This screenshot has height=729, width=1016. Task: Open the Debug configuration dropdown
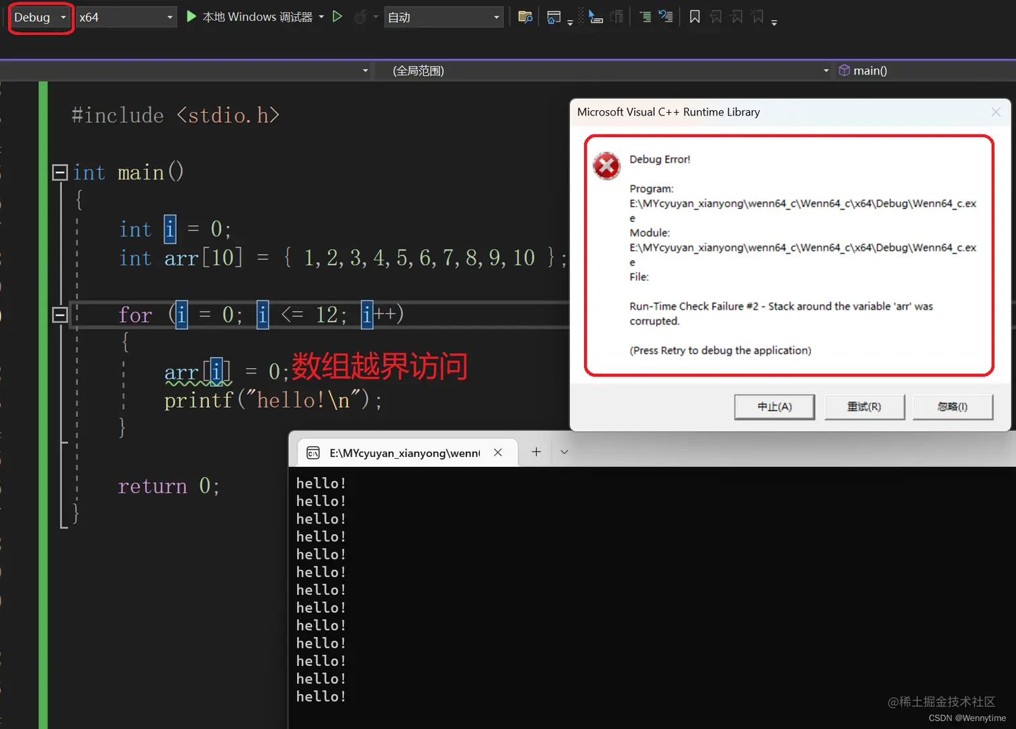click(x=40, y=17)
